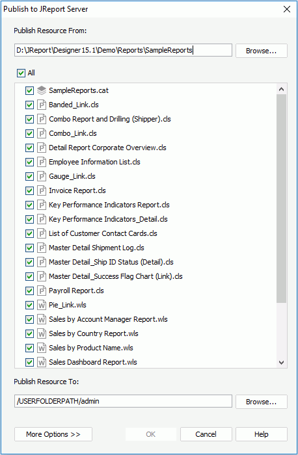This screenshot has width=298, height=455.
Task: Browse for the Publish Resource From folder
Action: coord(262,51)
